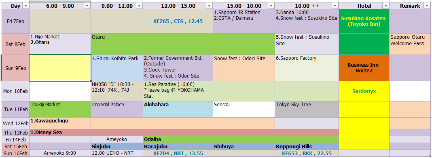Select the orange Business Inn Norte2 cell
432x158 pixels.
pos(364,68)
